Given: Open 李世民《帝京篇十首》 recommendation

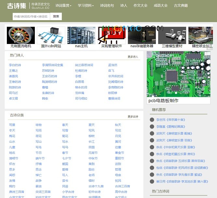Looking at the screenshot, I should pos(171,120).
